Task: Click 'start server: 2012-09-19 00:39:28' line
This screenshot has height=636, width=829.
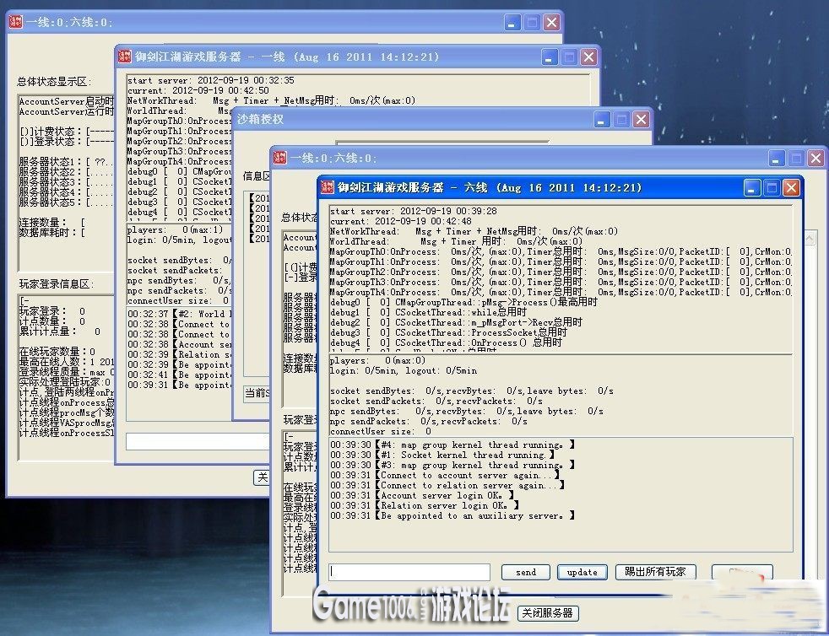Action: 414,211
